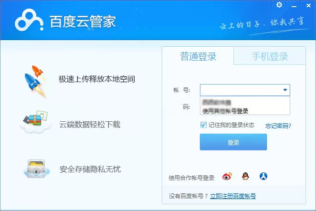Click the 极速上传释放本地空间 text
Image resolution: width=316 pixels, height=211 pixels.
click(97, 79)
